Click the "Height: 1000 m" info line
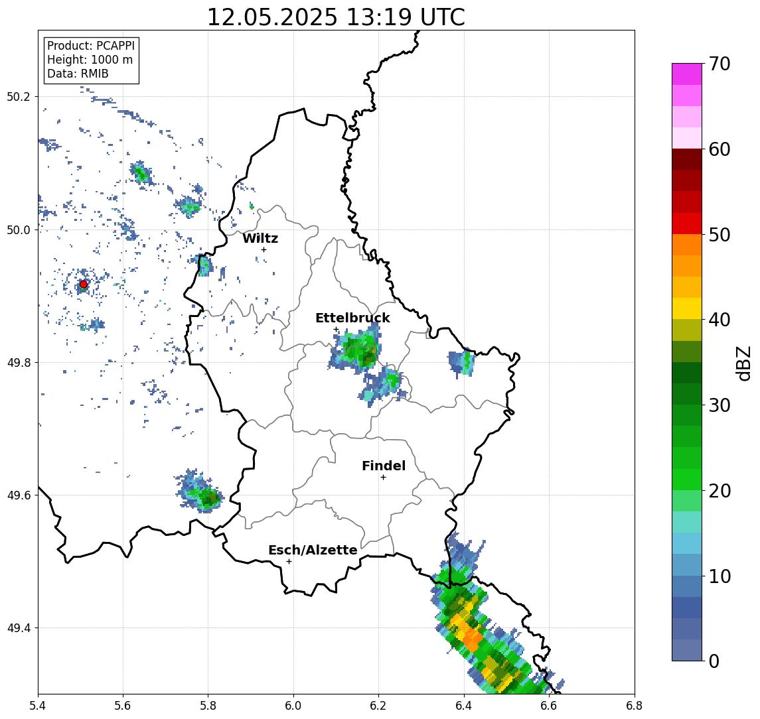 coord(90,60)
